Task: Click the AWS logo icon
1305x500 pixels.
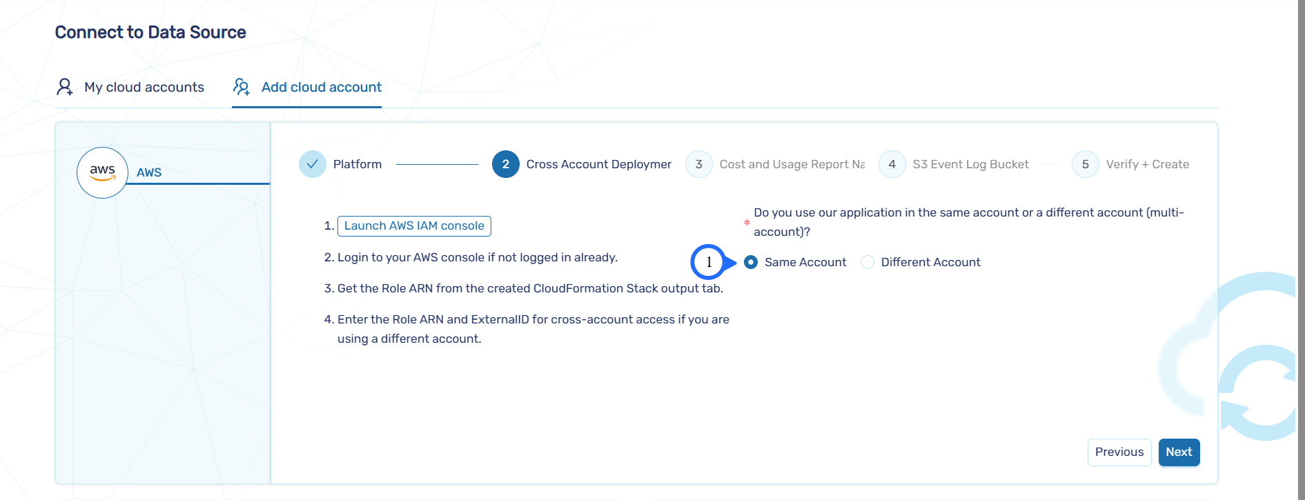Action: (x=102, y=172)
